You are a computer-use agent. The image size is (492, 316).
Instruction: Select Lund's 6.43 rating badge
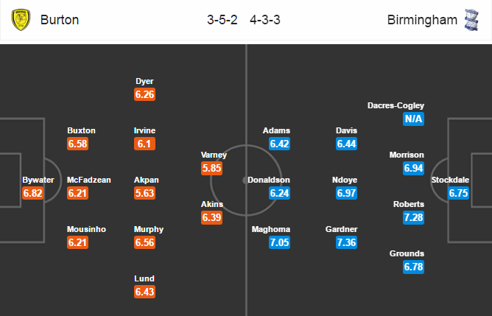pyautogui.click(x=144, y=292)
